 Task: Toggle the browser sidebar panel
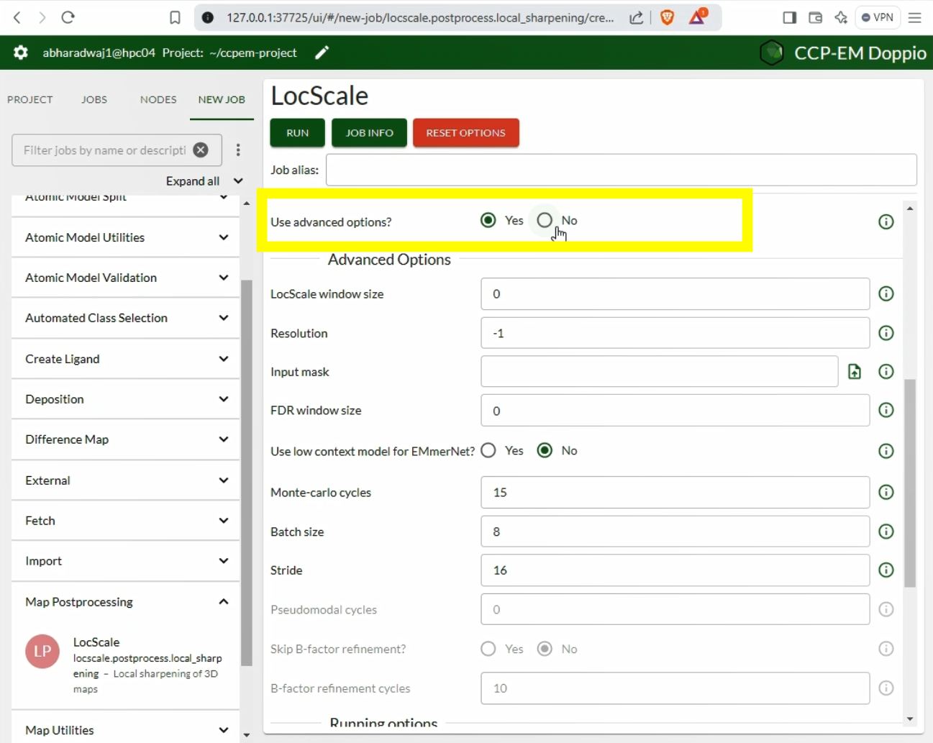tap(789, 17)
